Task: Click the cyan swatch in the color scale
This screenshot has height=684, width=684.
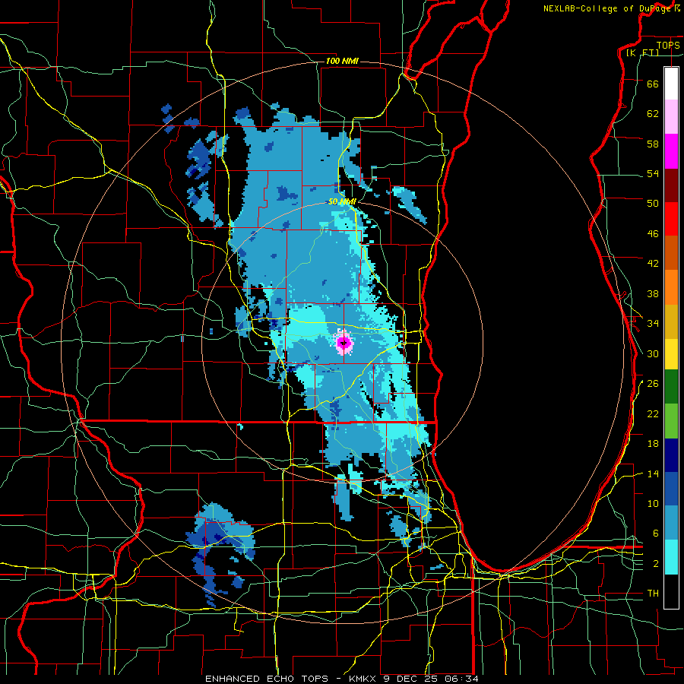Action: [671, 557]
